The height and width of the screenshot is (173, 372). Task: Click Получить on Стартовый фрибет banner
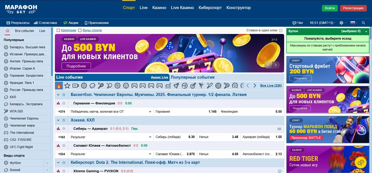300,78
